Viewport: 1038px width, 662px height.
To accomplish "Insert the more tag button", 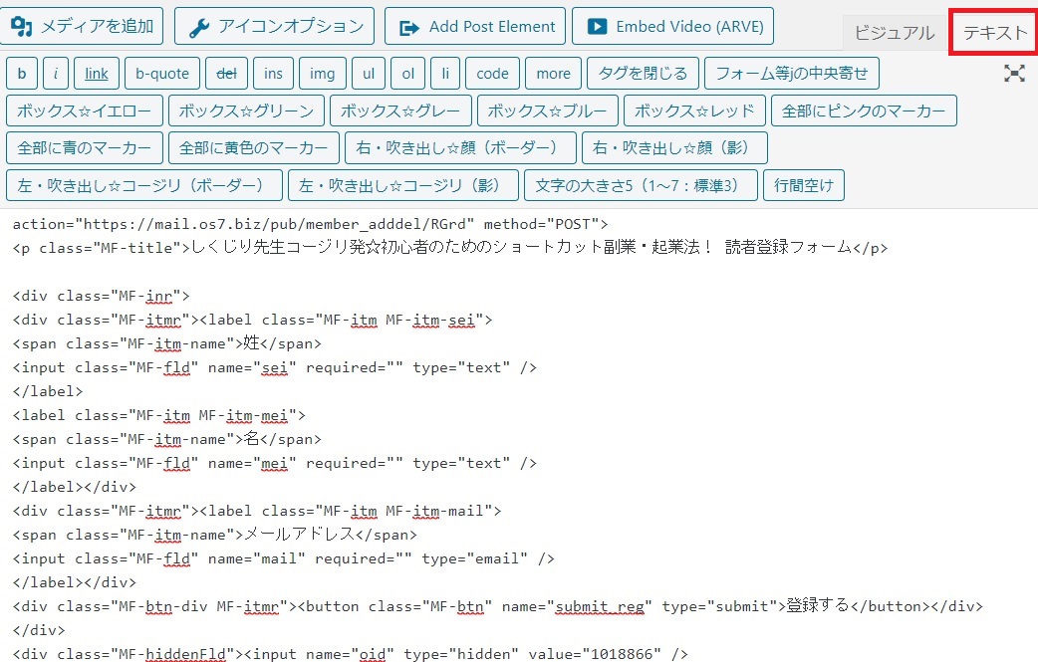I will click(x=554, y=74).
